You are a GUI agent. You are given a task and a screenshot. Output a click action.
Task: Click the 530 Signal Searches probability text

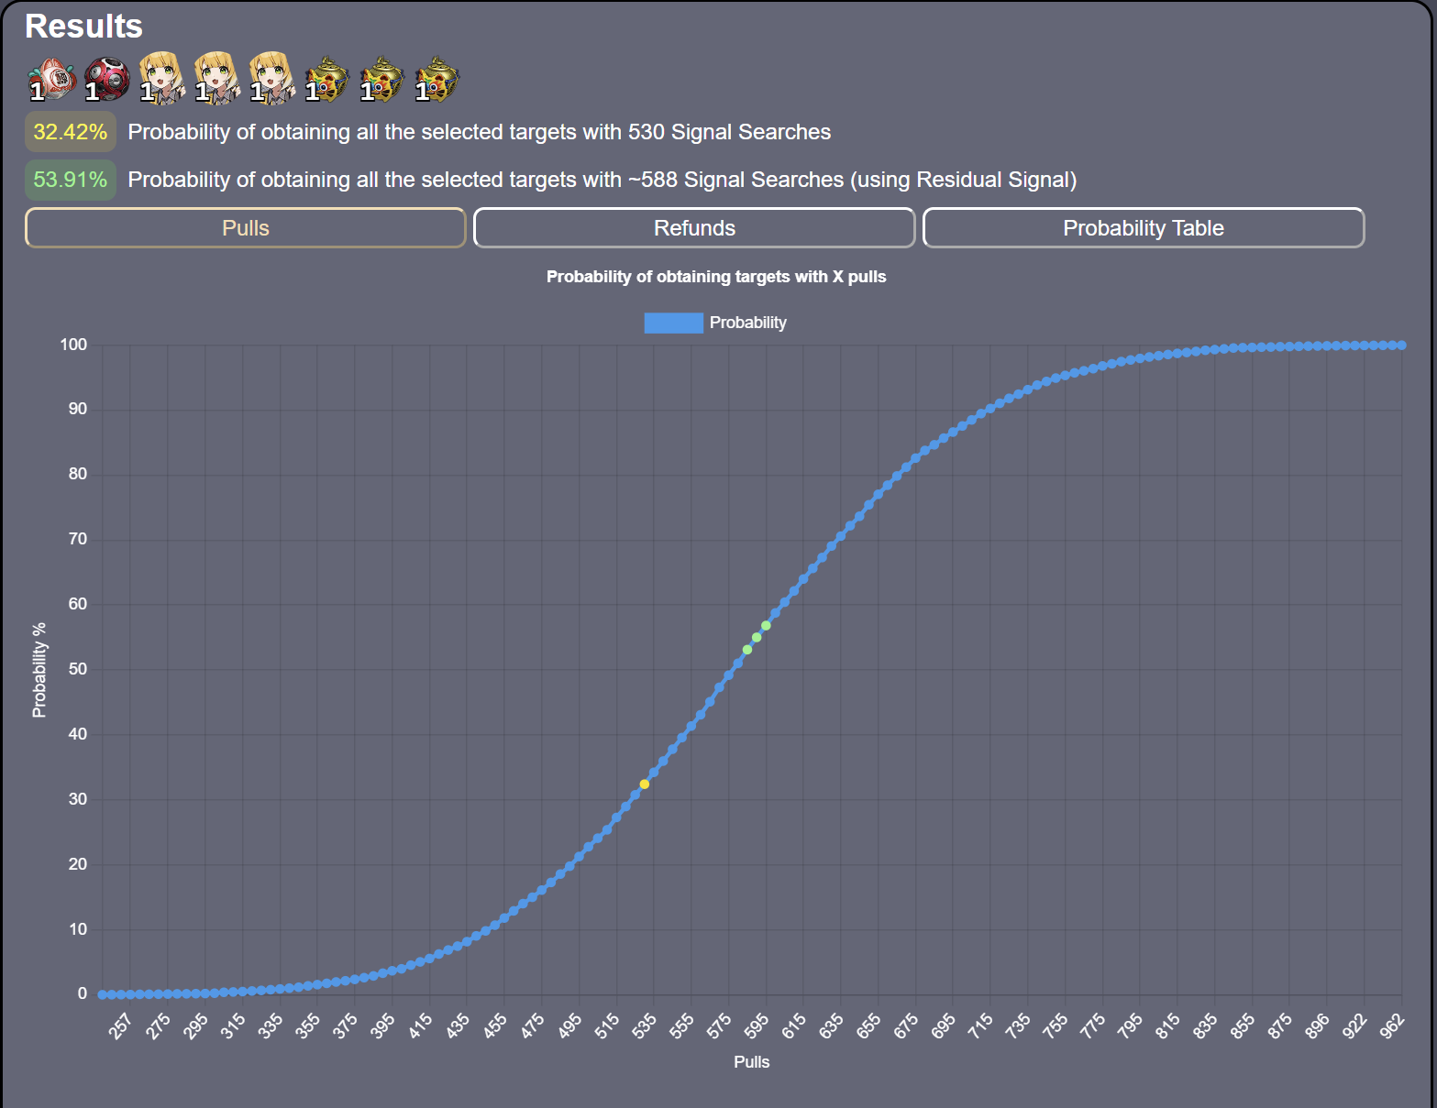[480, 132]
